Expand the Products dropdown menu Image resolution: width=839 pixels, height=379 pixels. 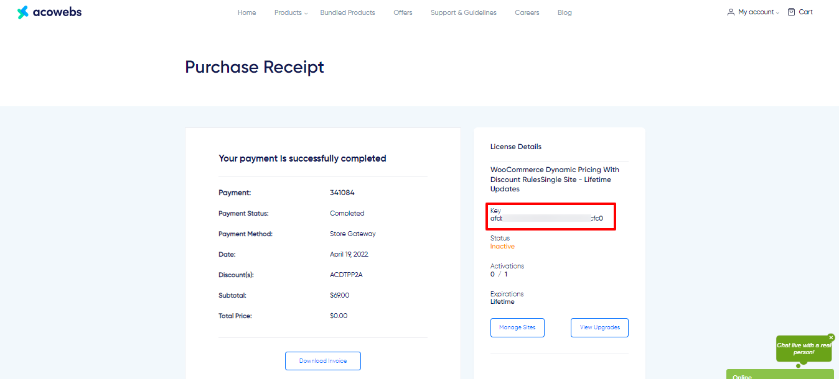[291, 12]
